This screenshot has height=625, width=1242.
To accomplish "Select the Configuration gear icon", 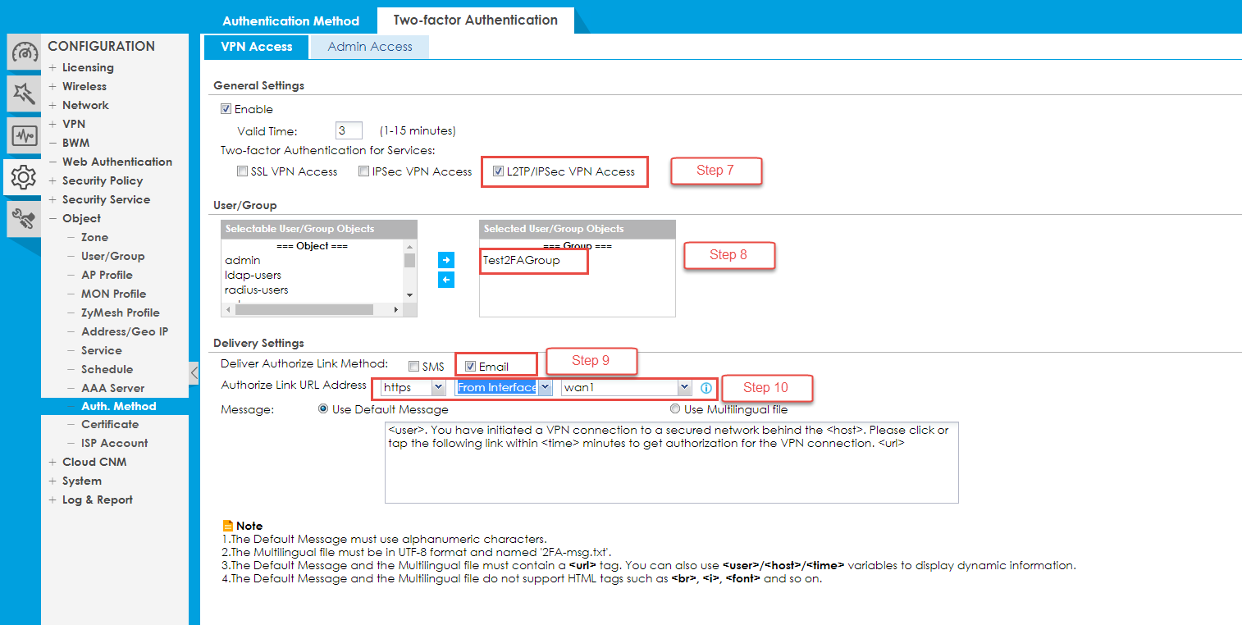I will [x=24, y=176].
